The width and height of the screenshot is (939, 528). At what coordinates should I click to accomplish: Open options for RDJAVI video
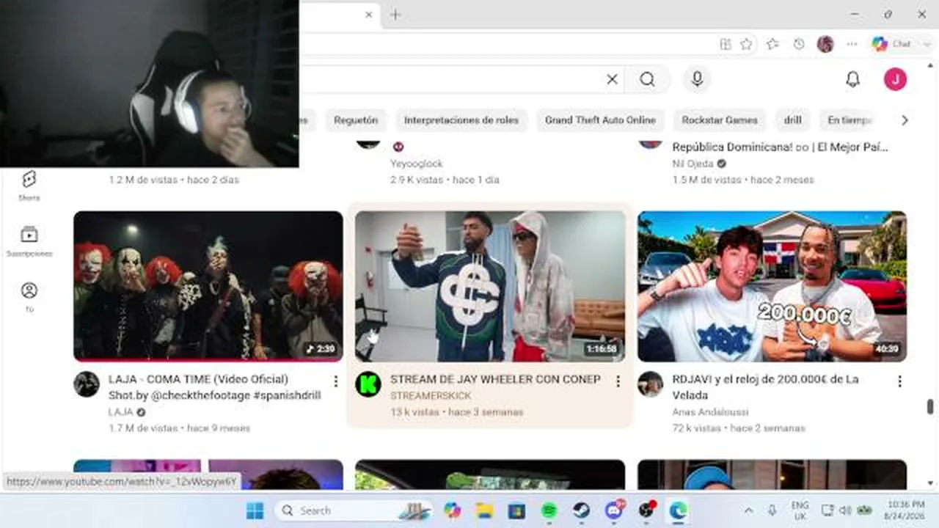tap(899, 381)
